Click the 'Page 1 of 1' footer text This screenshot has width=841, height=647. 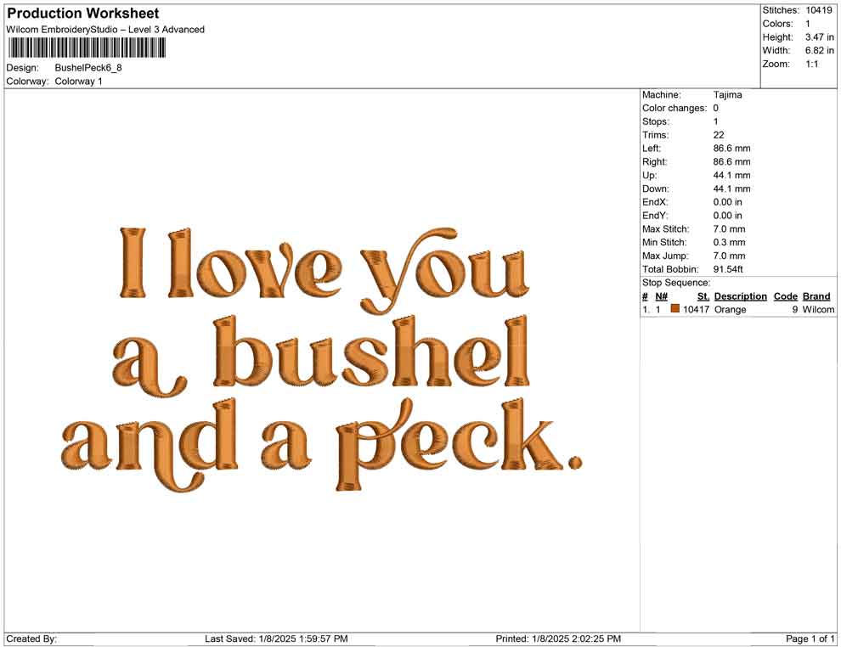point(810,639)
